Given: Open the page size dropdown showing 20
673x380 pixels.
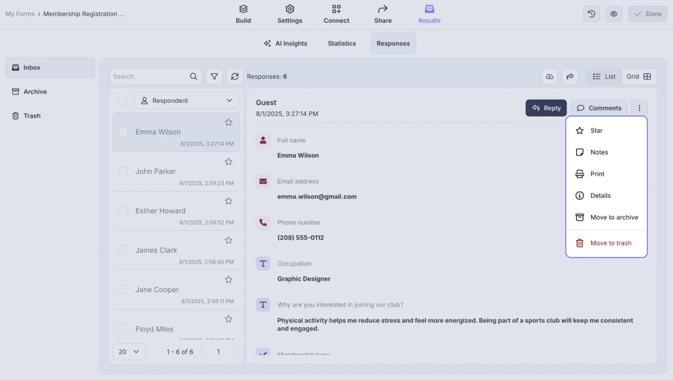Looking at the screenshot, I should pyautogui.click(x=129, y=352).
